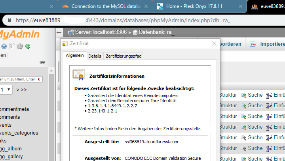Click the database icon before Datenbank
Viewport: 285px width, 161px height.
click(x=135, y=33)
